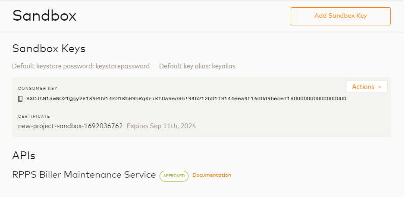Click the keyalias value text
The height and width of the screenshot is (197, 405).
coord(223,66)
